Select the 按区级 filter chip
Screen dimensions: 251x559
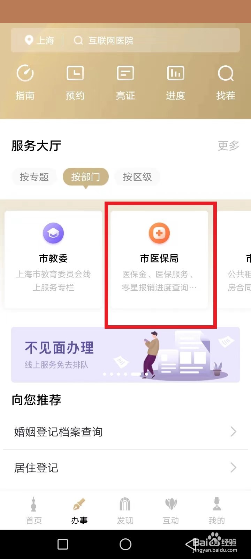(x=137, y=177)
